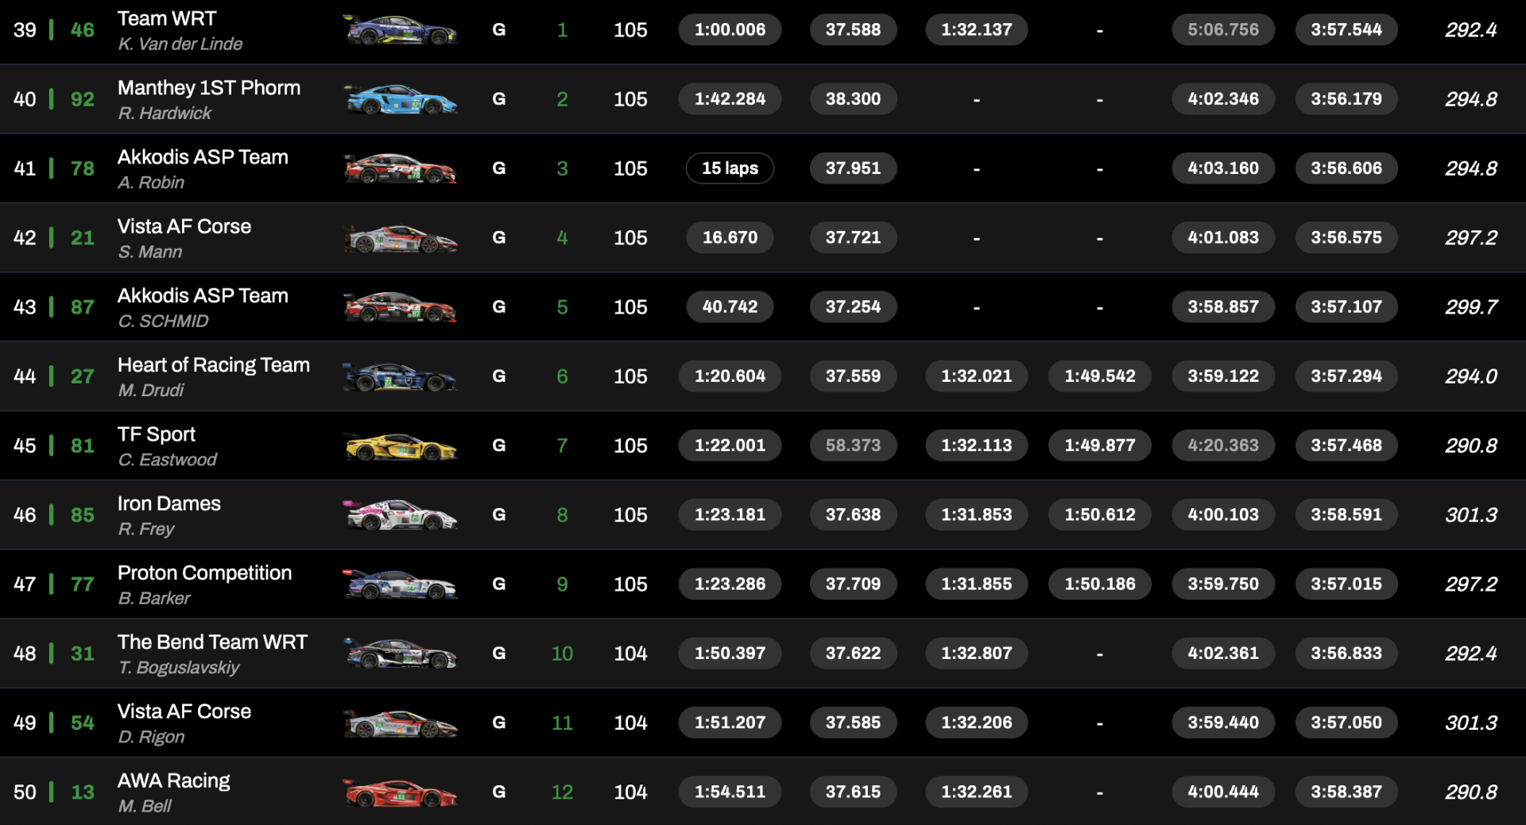The image size is (1526, 825).
Task: Click the 3:56.179 best lap of Manthey
Action: coord(1346,99)
